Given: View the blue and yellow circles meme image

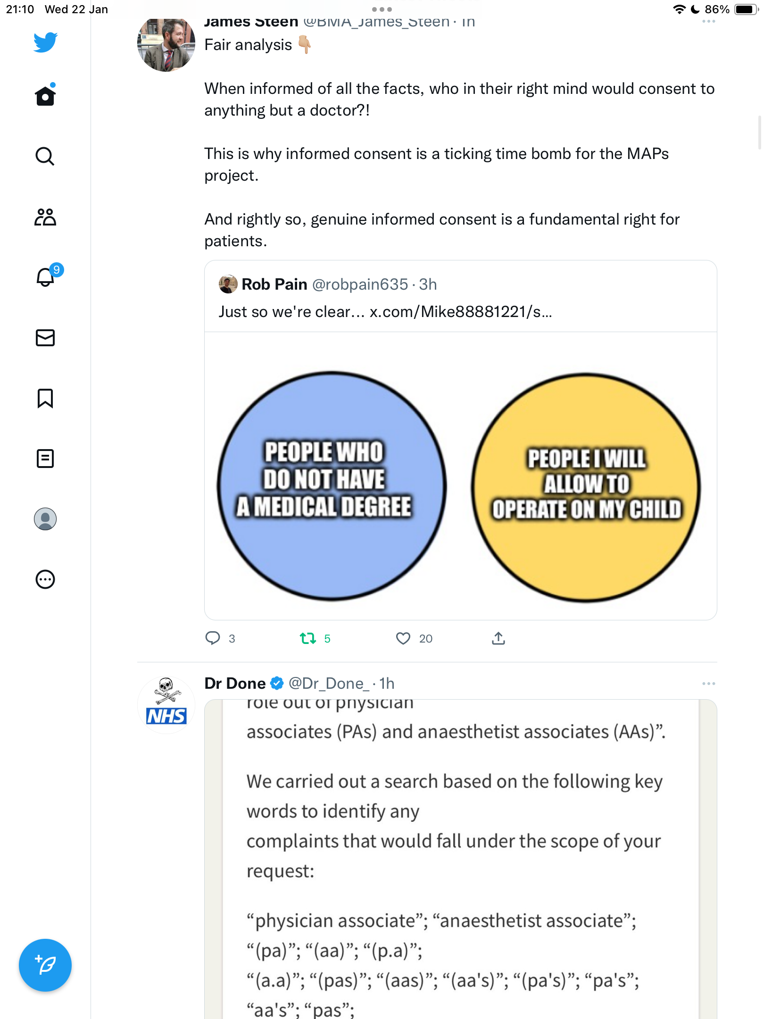Looking at the screenshot, I should tap(460, 476).
